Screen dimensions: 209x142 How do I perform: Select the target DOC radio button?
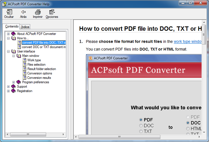[188, 123]
